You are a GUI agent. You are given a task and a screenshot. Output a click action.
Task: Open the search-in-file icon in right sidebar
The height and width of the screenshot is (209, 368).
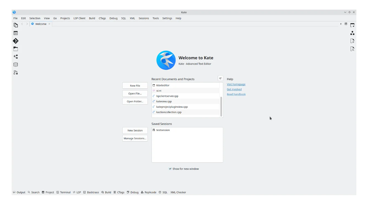tap(352, 49)
